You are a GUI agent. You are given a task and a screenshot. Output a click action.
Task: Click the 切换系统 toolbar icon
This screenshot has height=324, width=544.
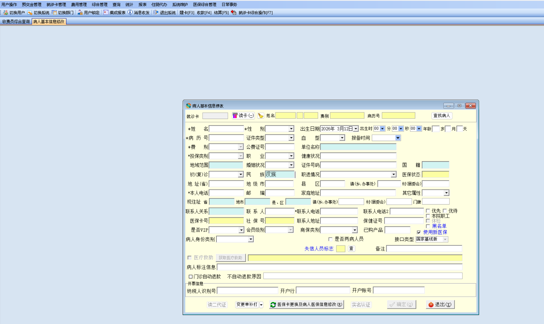[x=30, y=12]
